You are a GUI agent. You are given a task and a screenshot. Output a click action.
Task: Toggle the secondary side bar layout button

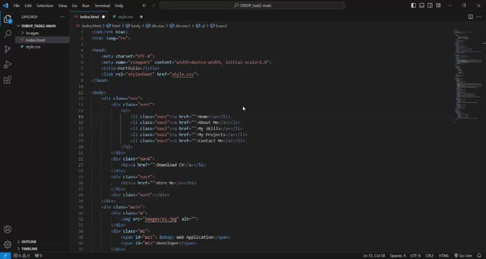(430, 6)
